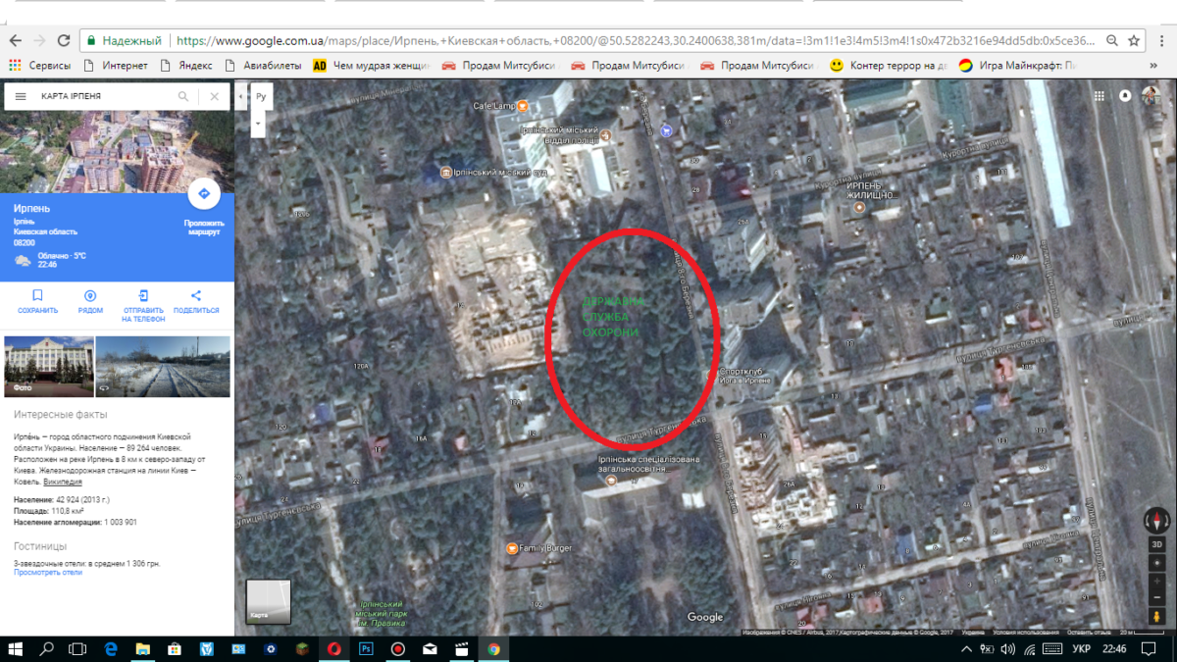Open the Игра Майнкрафт bookmark
The width and height of the screenshot is (1177, 662).
tap(1018, 66)
